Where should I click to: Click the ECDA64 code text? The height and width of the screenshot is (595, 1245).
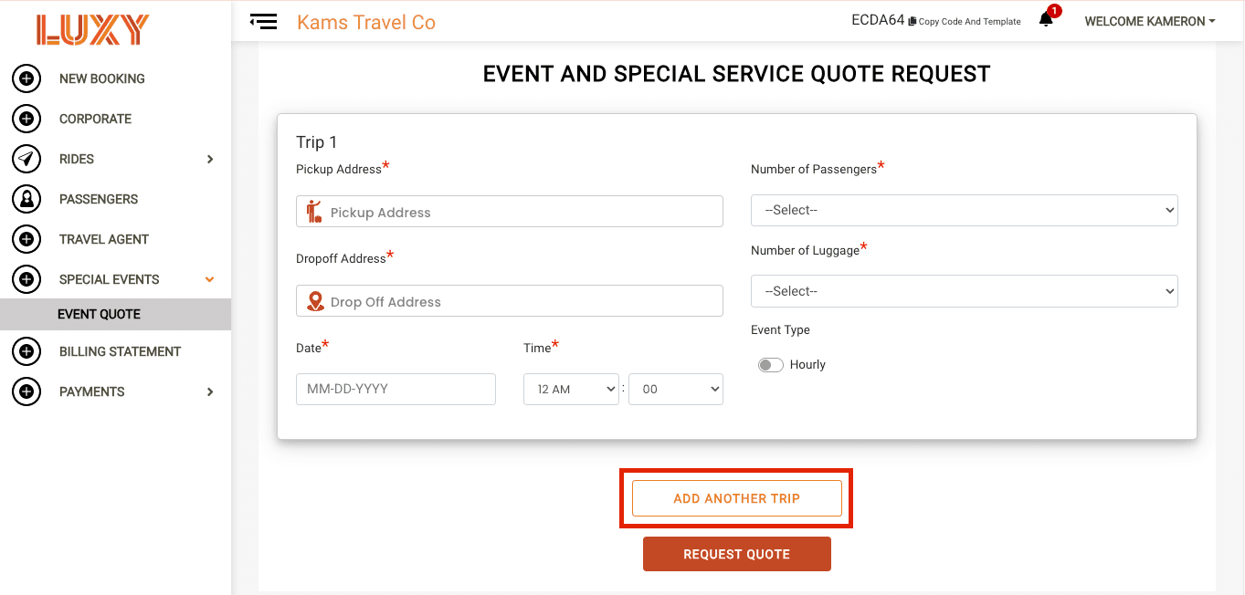click(878, 20)
